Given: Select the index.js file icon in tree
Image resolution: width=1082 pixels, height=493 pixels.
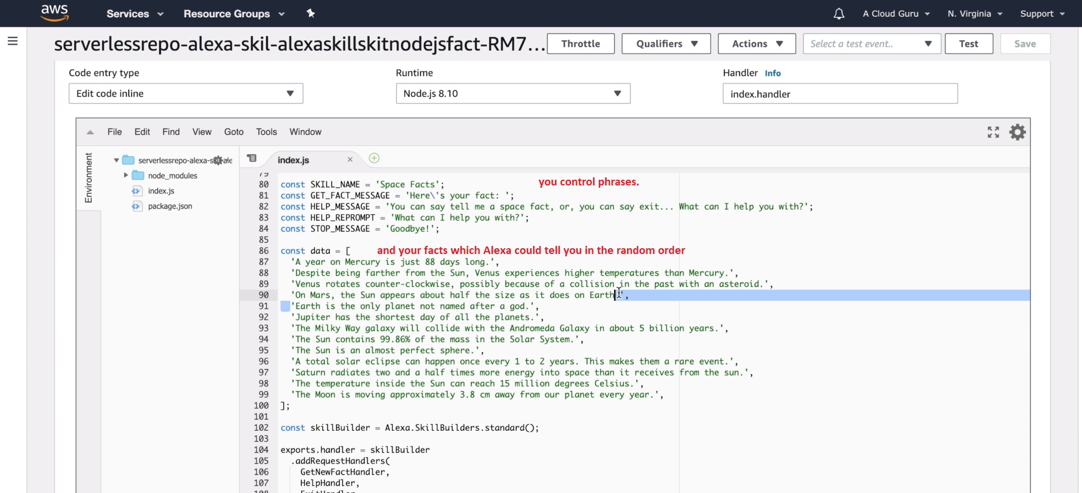Looking at the screenshot, I should click(137, 191).
